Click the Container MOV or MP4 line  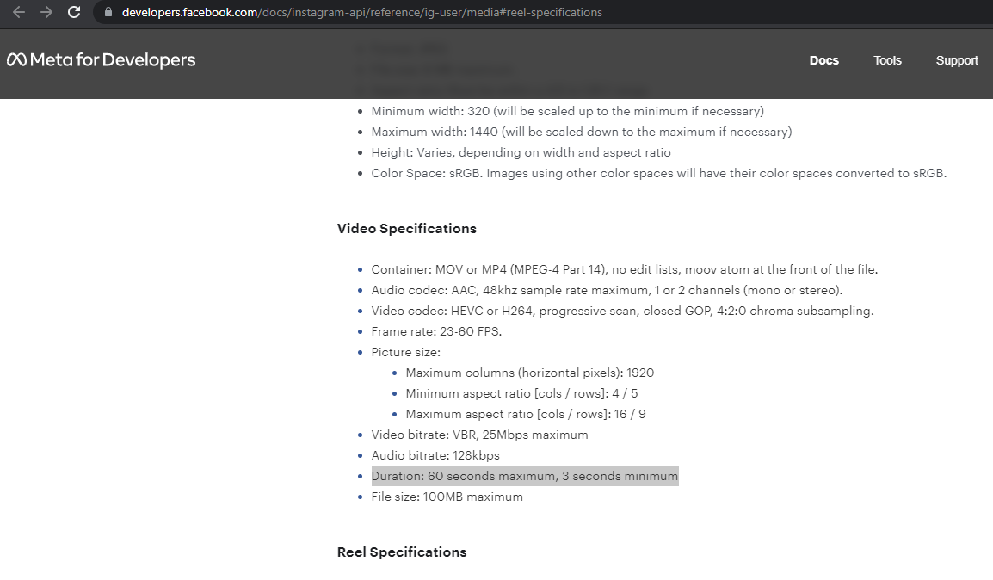click(625, 269)
